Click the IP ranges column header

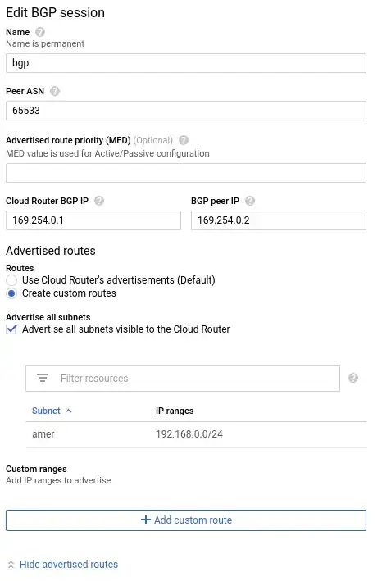point(175,411)
